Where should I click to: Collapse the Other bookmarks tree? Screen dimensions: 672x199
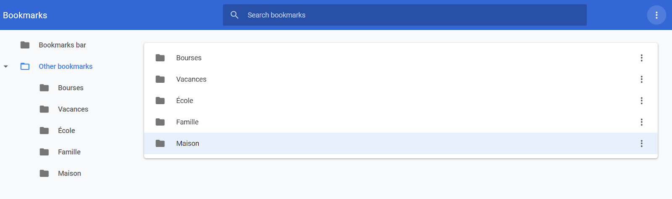6,66
